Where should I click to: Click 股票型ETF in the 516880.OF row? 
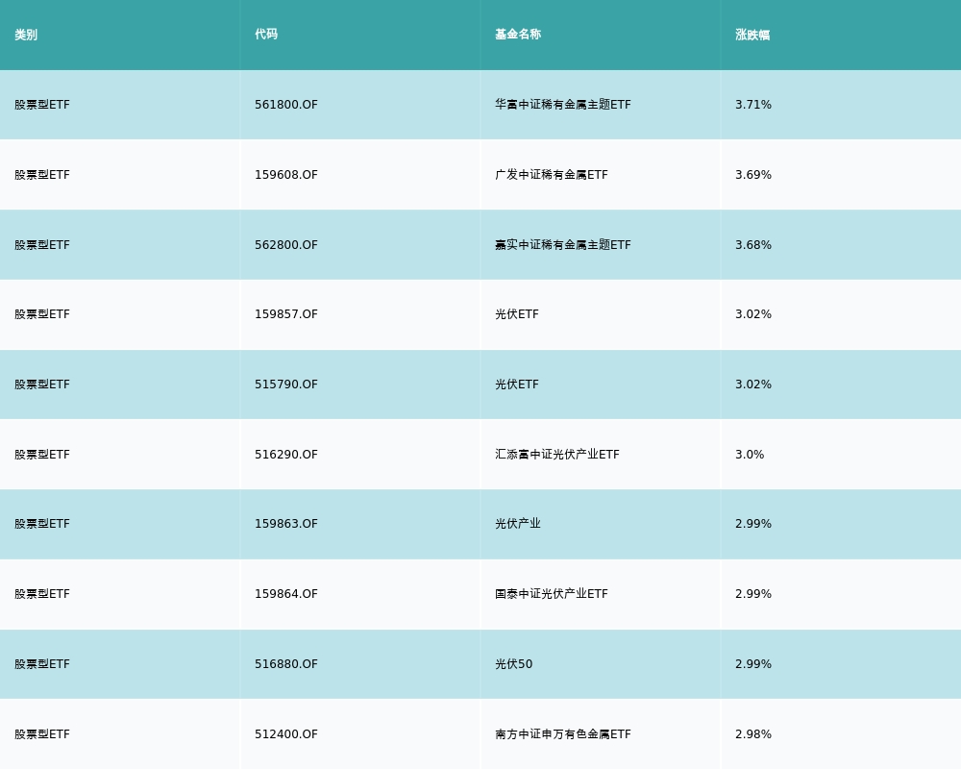(42, 664)
